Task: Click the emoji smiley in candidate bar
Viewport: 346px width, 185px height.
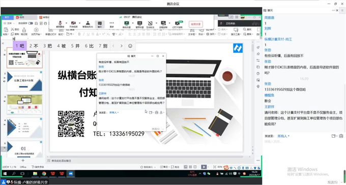Action: [130, 46]
